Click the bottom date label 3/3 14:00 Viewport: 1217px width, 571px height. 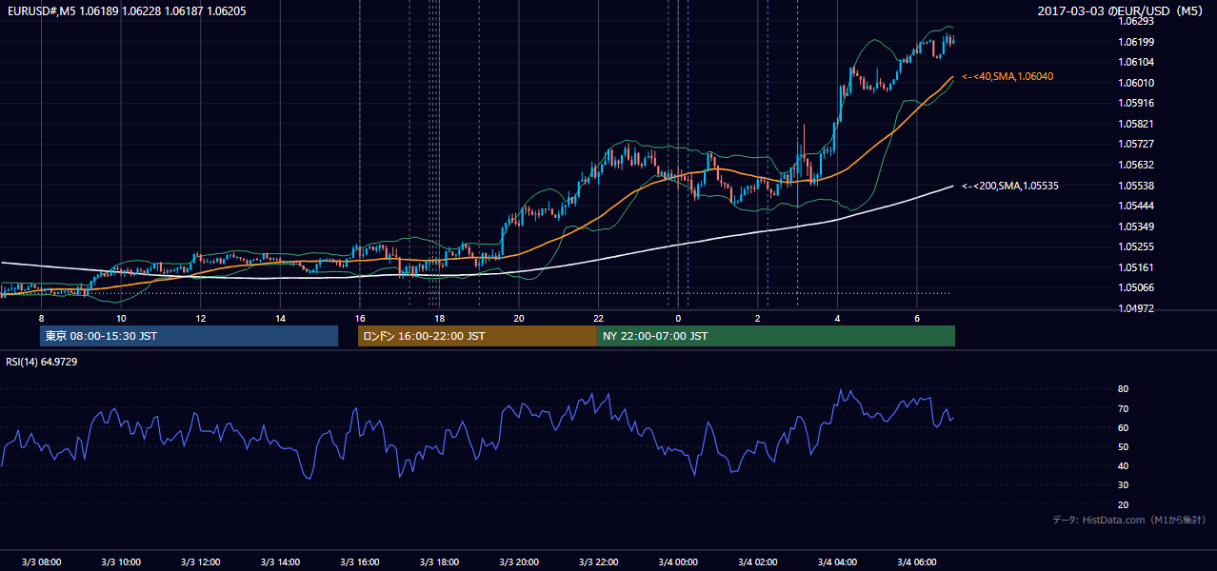pos(280,561)
